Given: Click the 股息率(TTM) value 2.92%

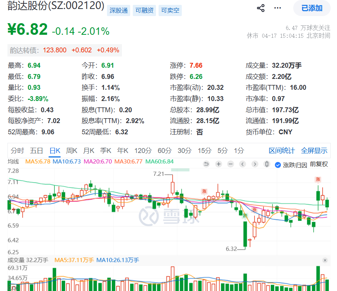Looking at the screenshot, I should (135, 121).
